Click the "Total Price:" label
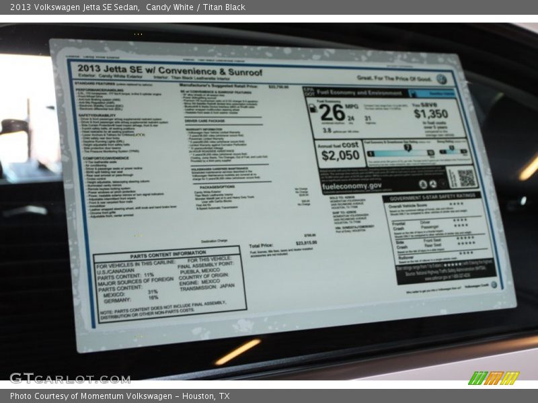Image resolution: width=538 pixels, height=403 pixels. (261, 246)
